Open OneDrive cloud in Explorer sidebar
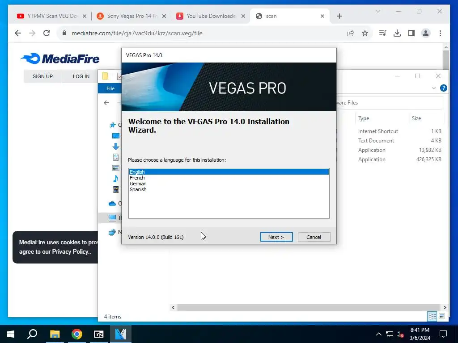 pos(112,204)
